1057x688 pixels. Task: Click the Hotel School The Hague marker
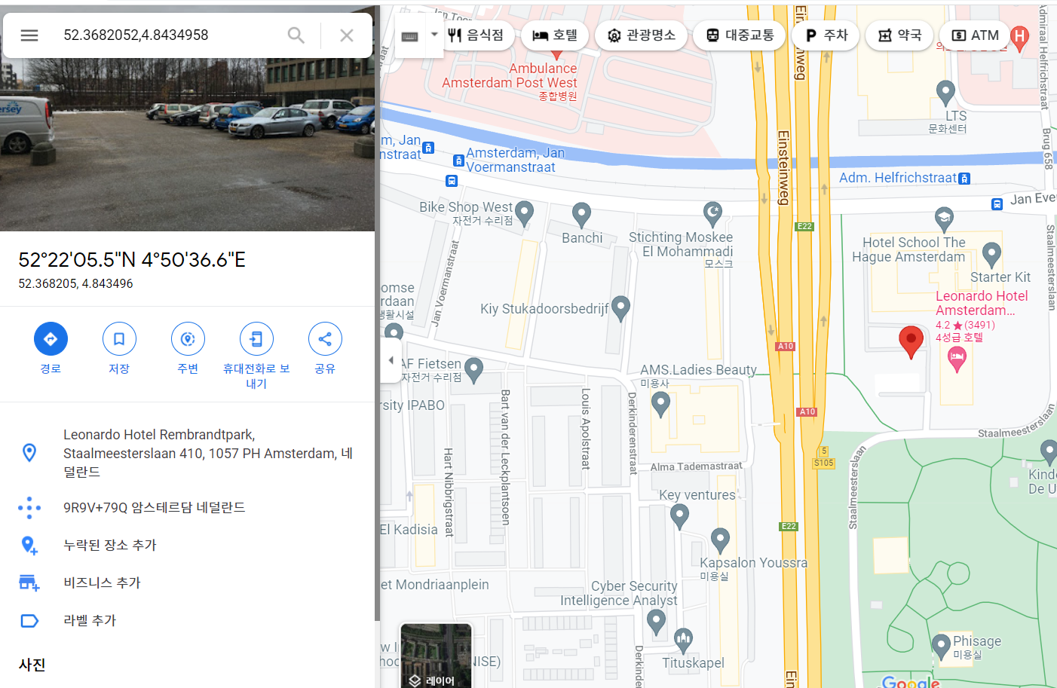[944, 219]
